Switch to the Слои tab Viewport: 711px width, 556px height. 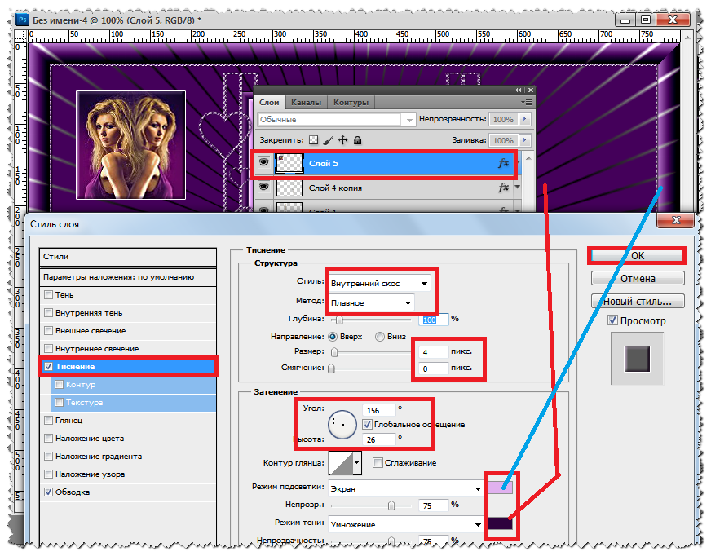(269, 103)
